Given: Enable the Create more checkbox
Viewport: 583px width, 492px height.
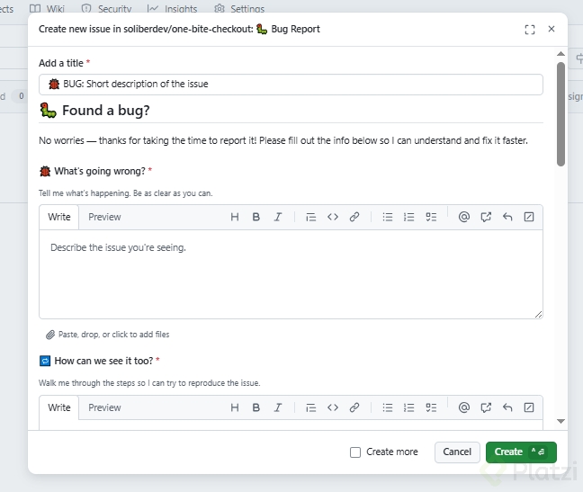Looking at the screenshot, I should click(355, 452).
